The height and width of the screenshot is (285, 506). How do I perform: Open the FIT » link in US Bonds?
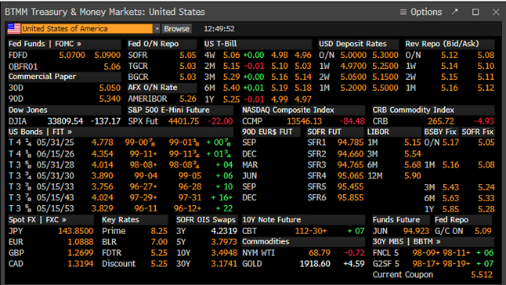tap(62, 132)
